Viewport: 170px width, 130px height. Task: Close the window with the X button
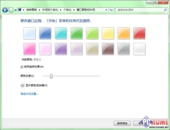click(163, 2)
